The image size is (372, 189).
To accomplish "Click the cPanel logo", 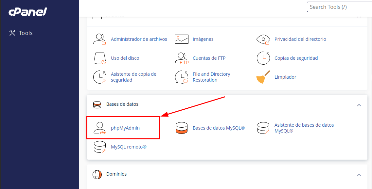I will pos(28,12).
